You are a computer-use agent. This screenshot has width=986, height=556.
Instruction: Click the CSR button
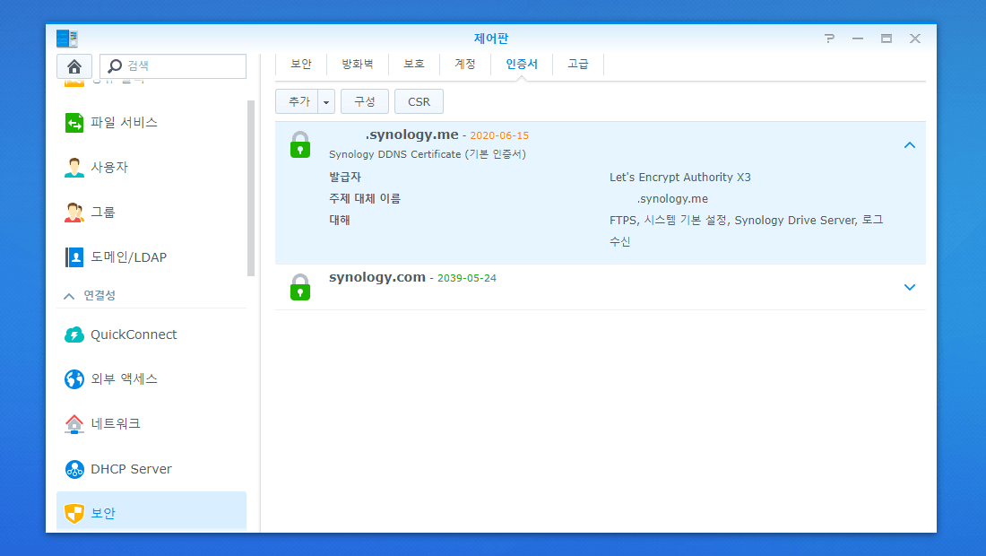(x=419, y=102)
